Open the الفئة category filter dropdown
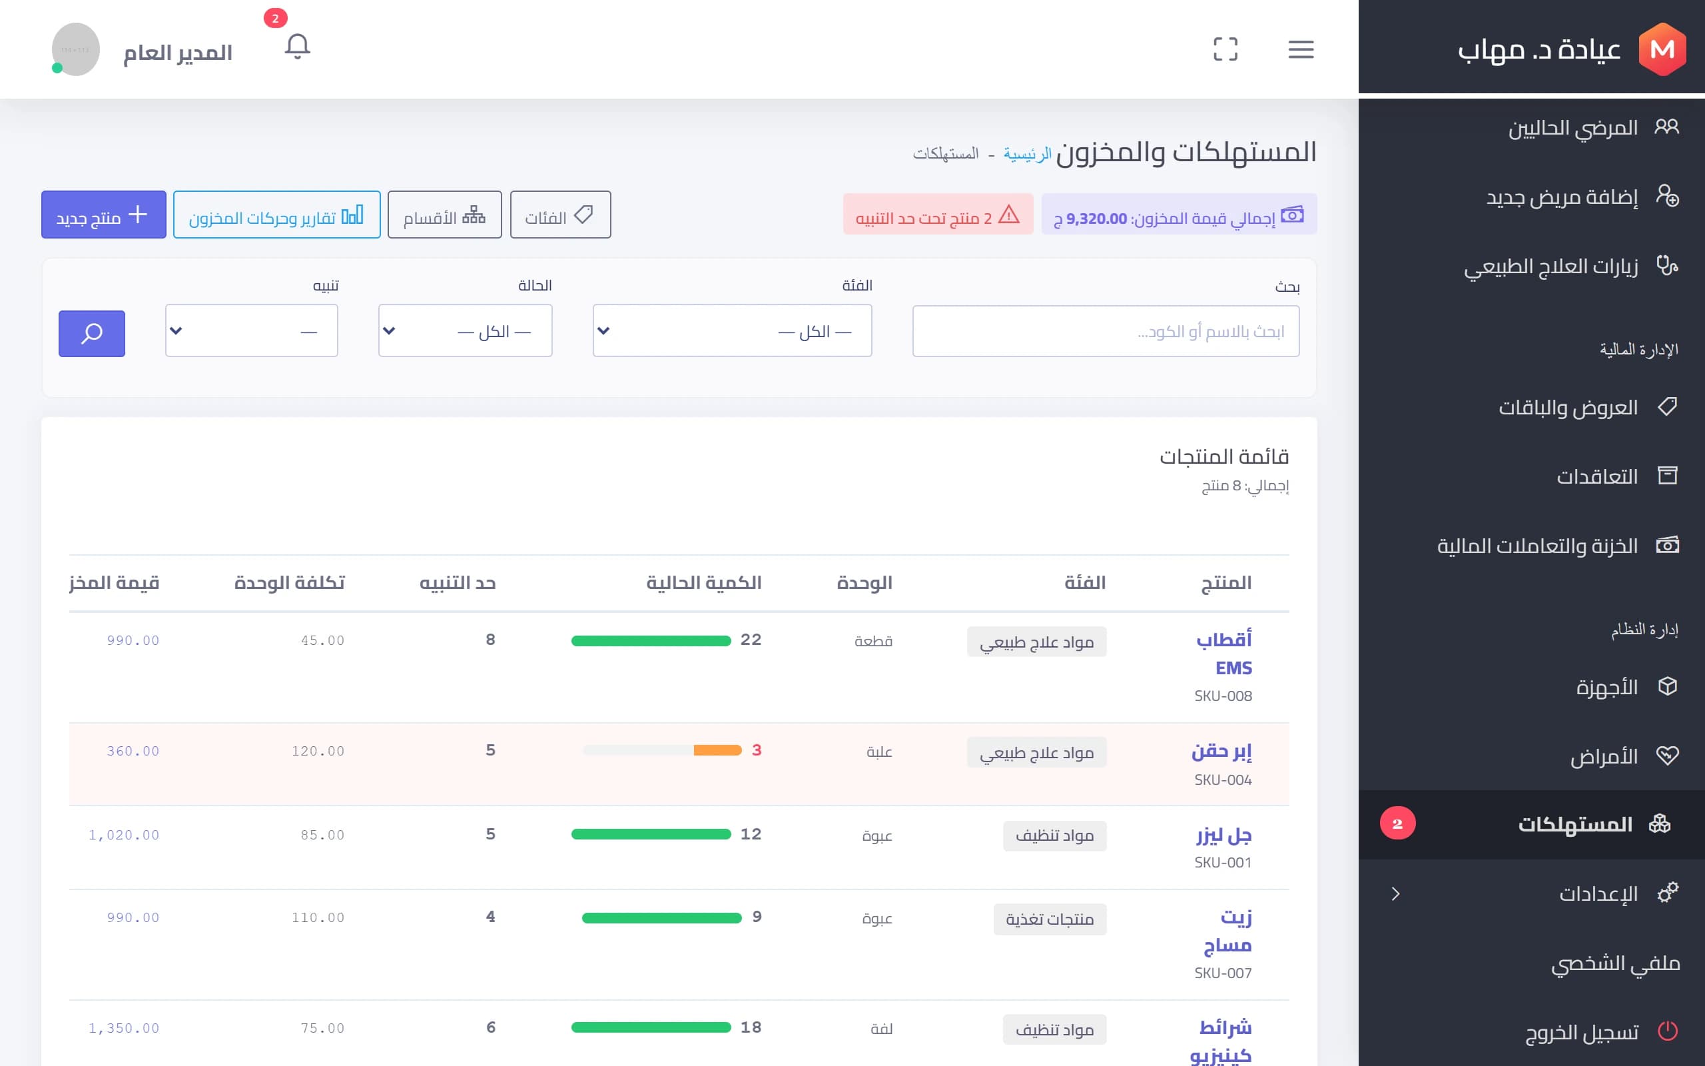This screenshot has width=1705, height=1066. click(732, 330)
